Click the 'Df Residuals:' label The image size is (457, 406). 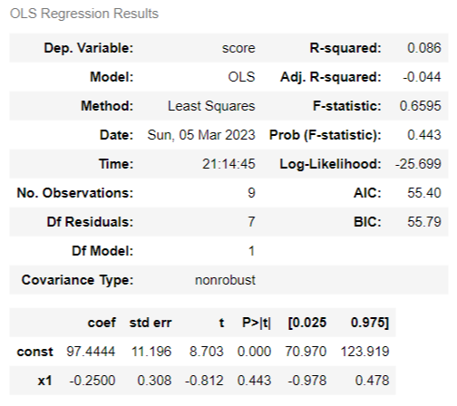coord(90,222)
